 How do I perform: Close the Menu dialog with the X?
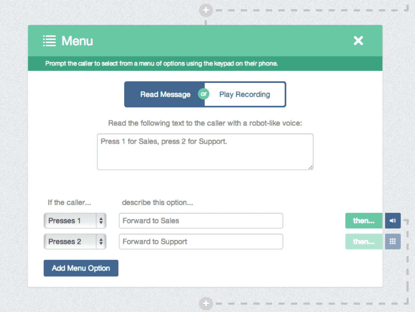358,41
